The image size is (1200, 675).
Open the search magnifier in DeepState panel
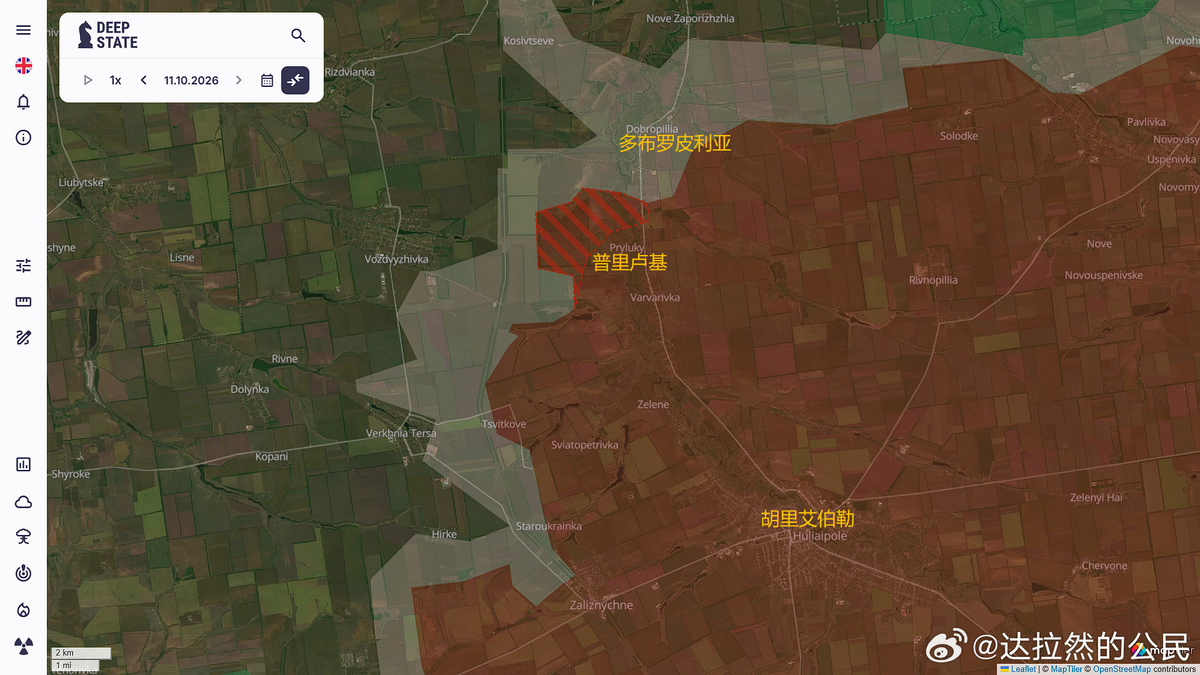click(x=298, y=36)
